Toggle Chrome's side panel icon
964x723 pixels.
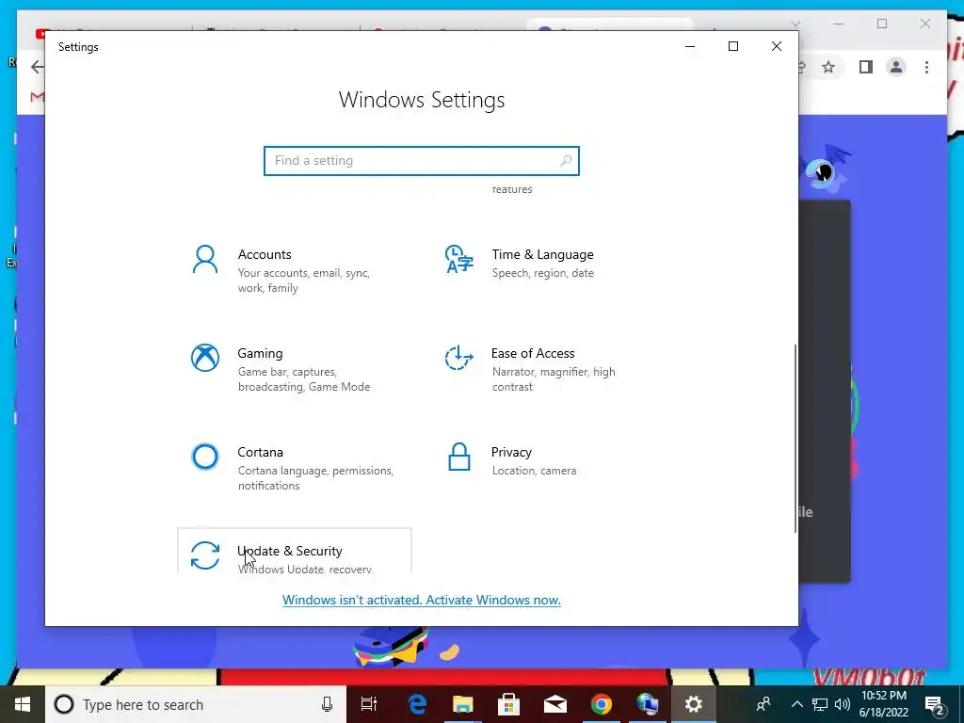click(x=866, y=67)
